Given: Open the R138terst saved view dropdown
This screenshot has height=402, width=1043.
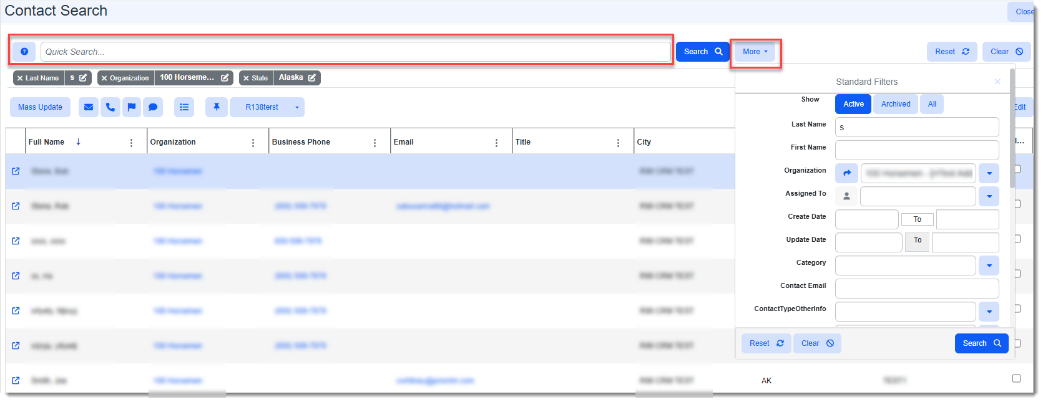Looking at the screenshot, I should [x=296, y=107].
